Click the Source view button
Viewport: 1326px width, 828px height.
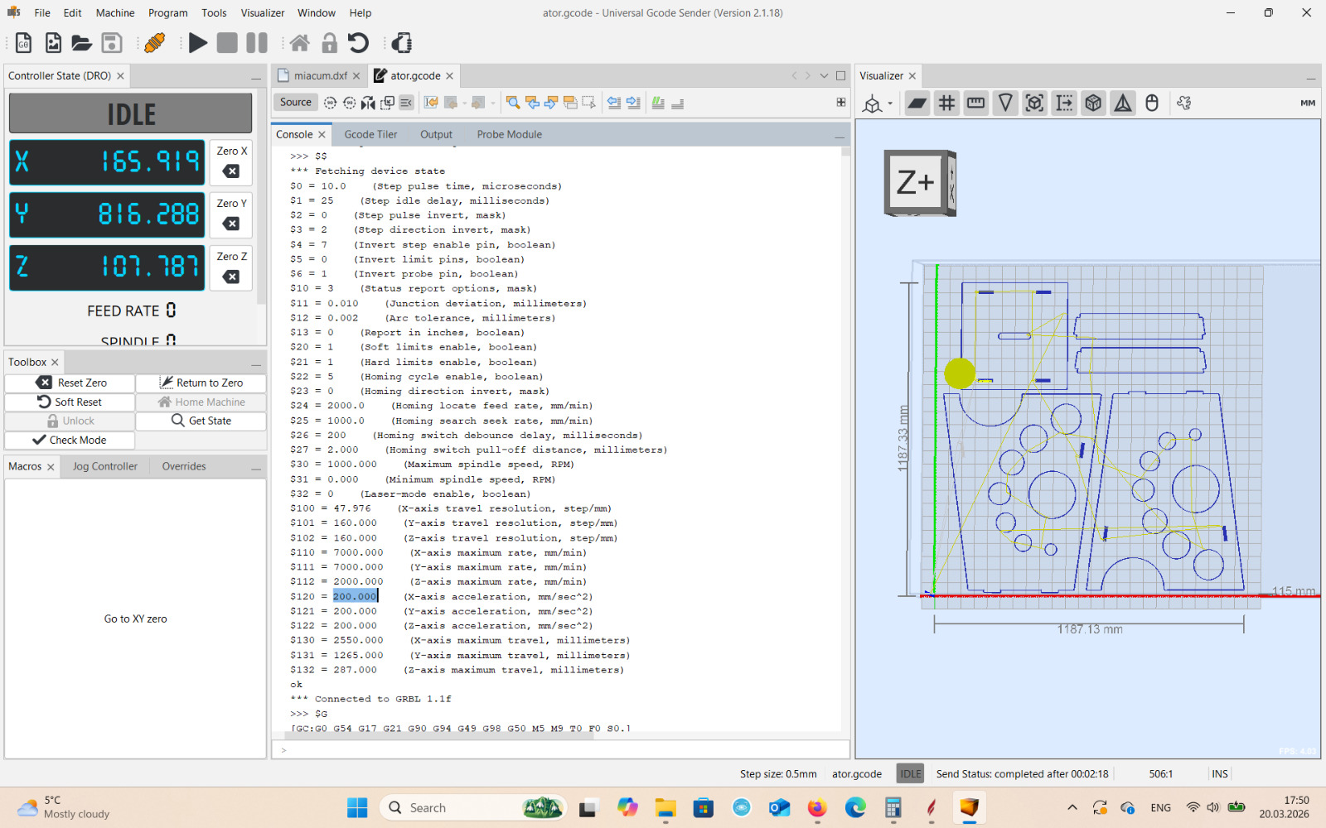click(x=295, y=102)
